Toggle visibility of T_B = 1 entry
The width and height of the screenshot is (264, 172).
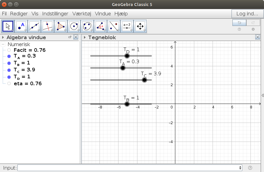coord(9,63)
